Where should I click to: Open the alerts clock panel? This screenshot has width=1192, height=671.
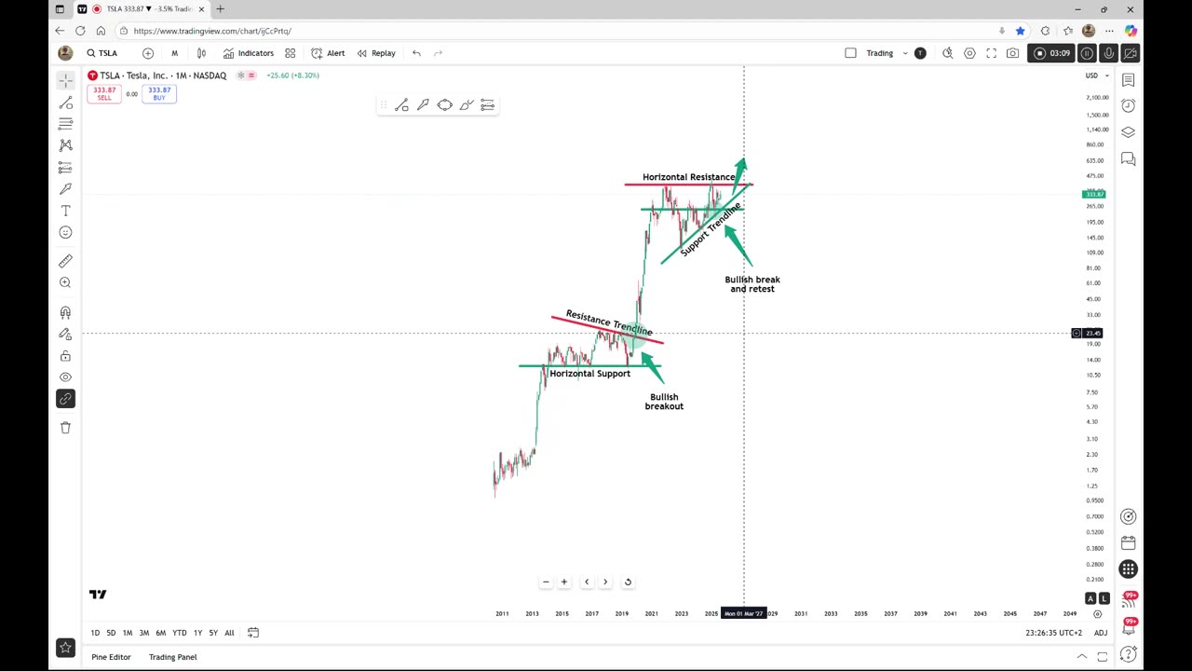(x=1128, y=105)
